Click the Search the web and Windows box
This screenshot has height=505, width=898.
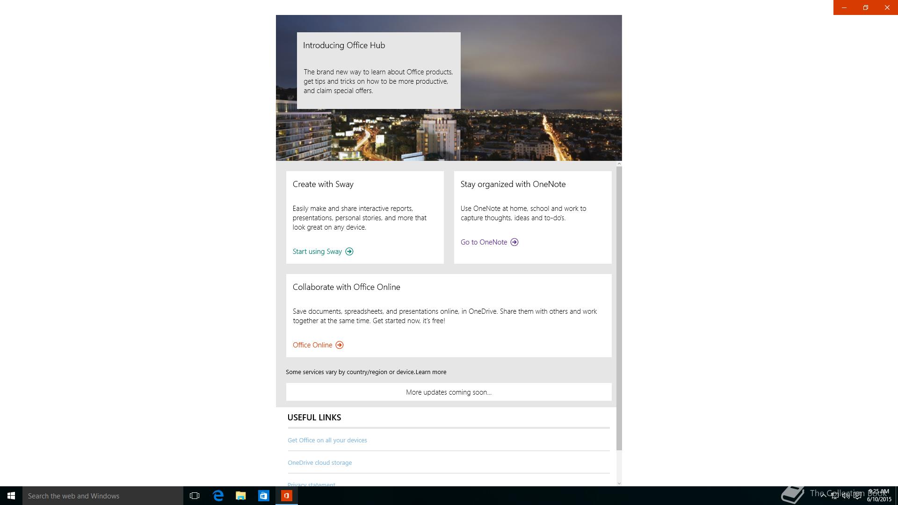point(103,496)
